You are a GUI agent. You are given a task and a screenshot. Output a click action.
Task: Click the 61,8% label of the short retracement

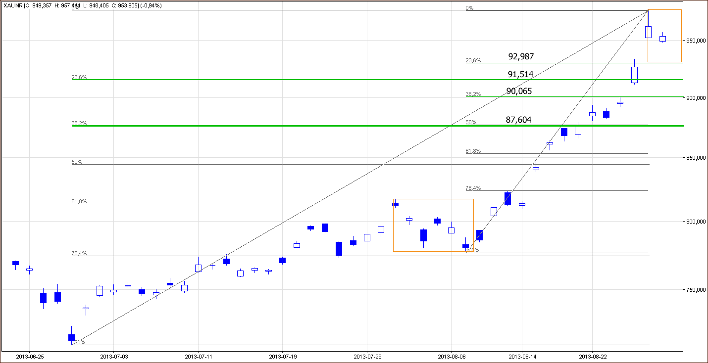473,151
